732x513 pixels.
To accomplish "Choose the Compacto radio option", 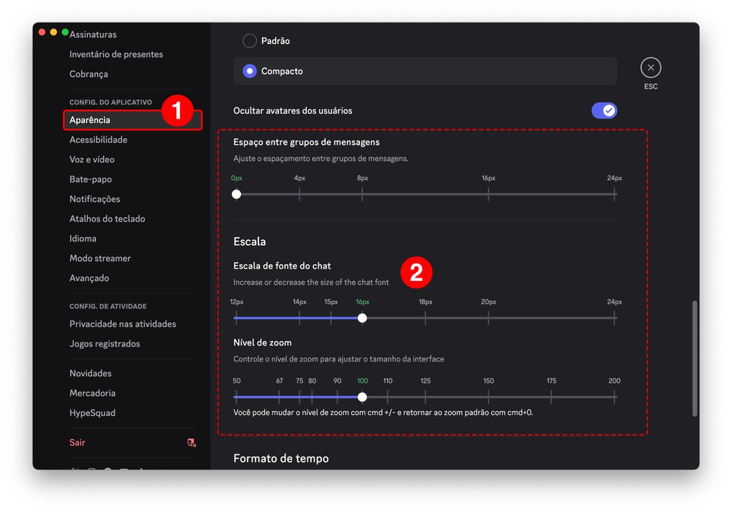I will [250, 71].
